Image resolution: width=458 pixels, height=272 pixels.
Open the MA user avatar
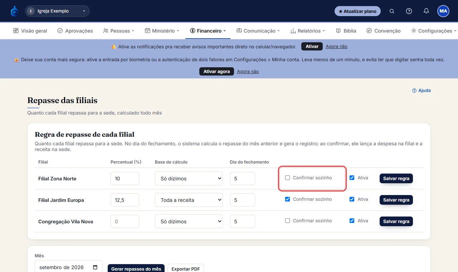click(443, 11)
